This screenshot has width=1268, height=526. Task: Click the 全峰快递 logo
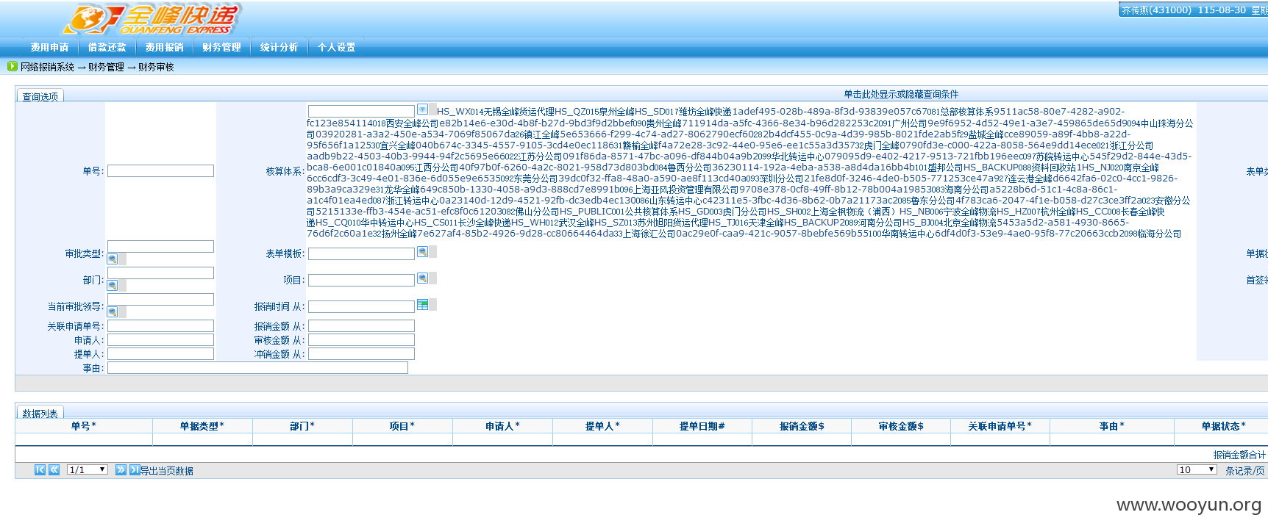pyautogui.click(x=152, y=20)
